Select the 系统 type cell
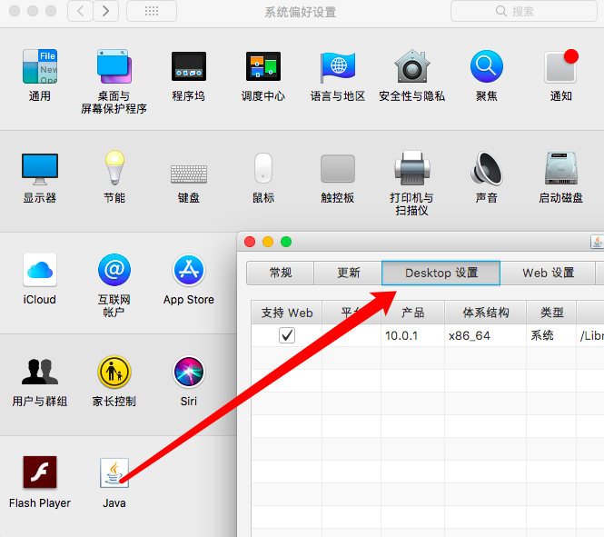The width and height of the screenshot is (604, 537). click(x=551, y=335)
